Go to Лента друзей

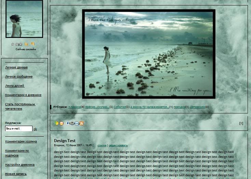coord(15,86)
